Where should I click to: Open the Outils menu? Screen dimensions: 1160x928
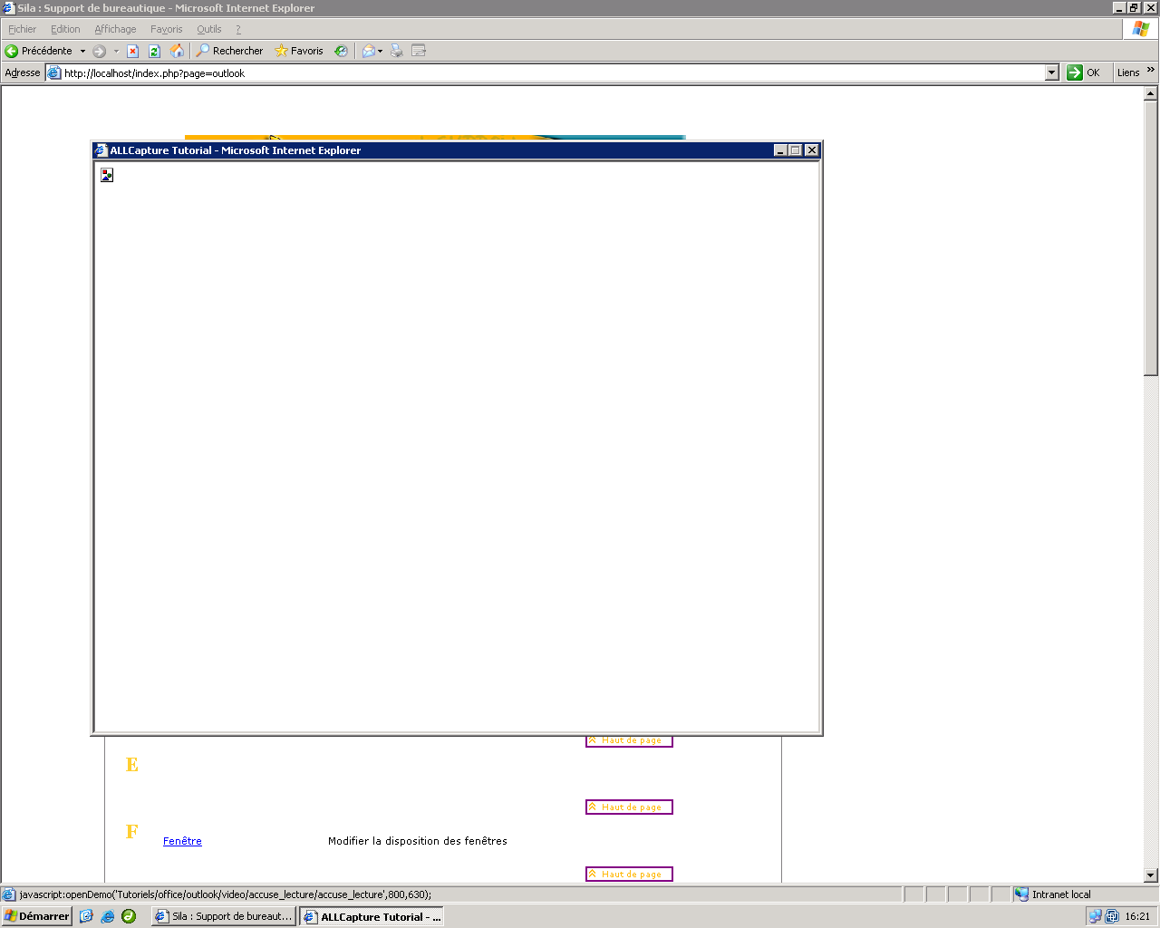coord(208,29)
